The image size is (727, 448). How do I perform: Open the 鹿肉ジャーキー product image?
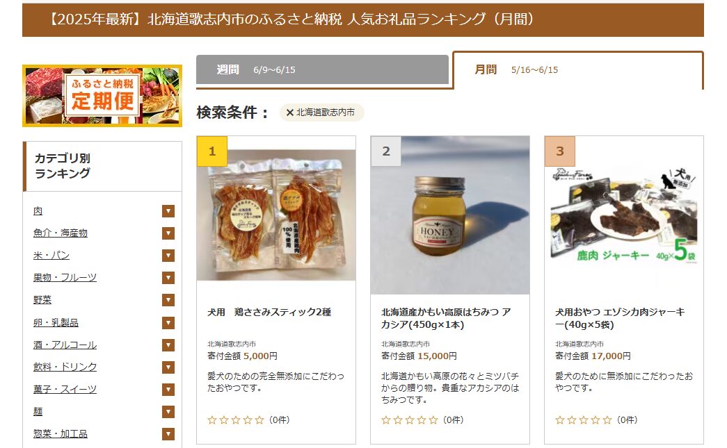click(623, 215)
